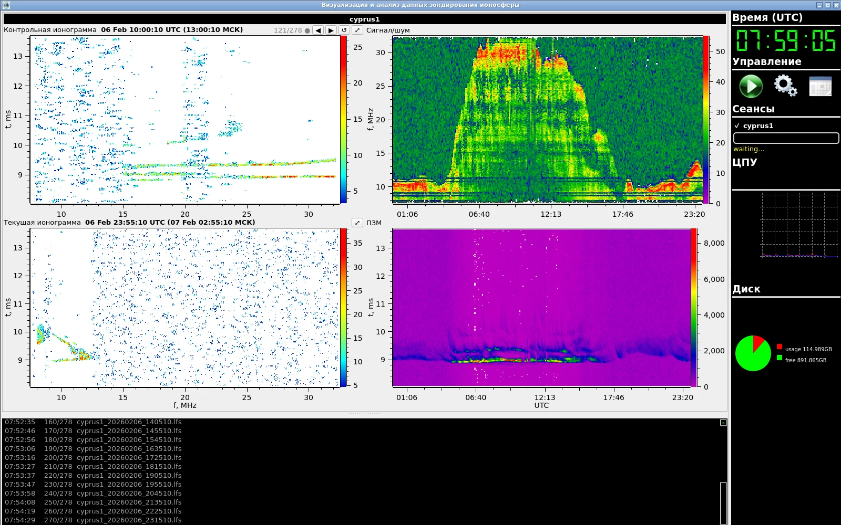Click the grey indicator dot beside 121/278
841x525 pixels.
pyautogui.click(x=307, y=30)
